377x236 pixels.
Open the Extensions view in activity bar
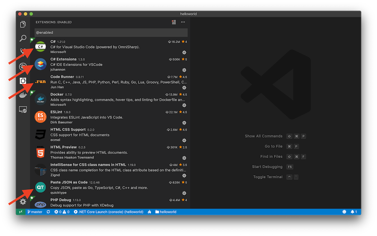(23, 81)
